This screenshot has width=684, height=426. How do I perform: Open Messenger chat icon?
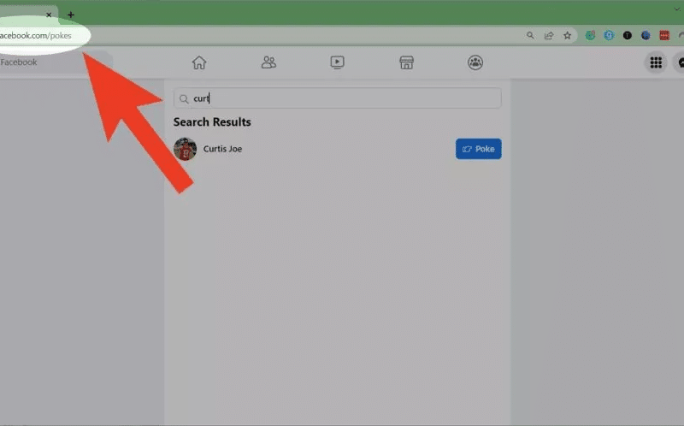(x=680, y=62)
